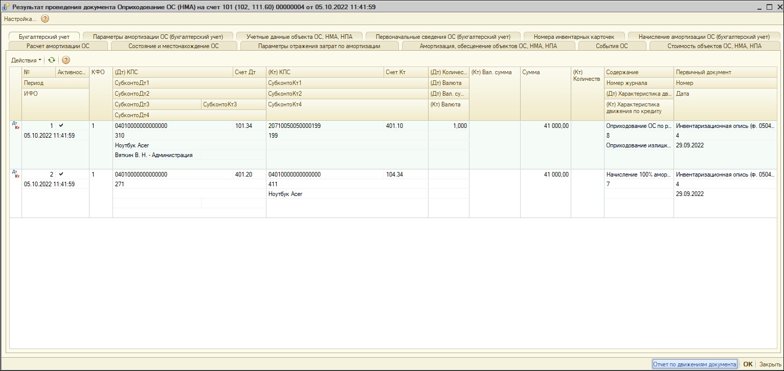
Task: Open the События ОС tab
Action: [612, 46]
